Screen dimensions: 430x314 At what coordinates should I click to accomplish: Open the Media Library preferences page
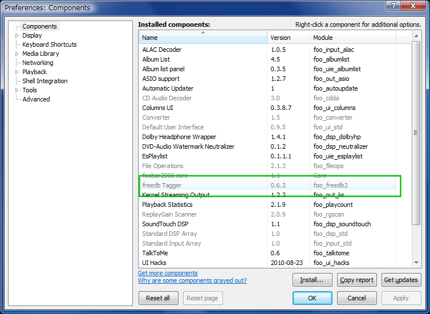40,54
